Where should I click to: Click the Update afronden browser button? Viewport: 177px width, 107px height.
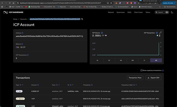coord(169,3)
